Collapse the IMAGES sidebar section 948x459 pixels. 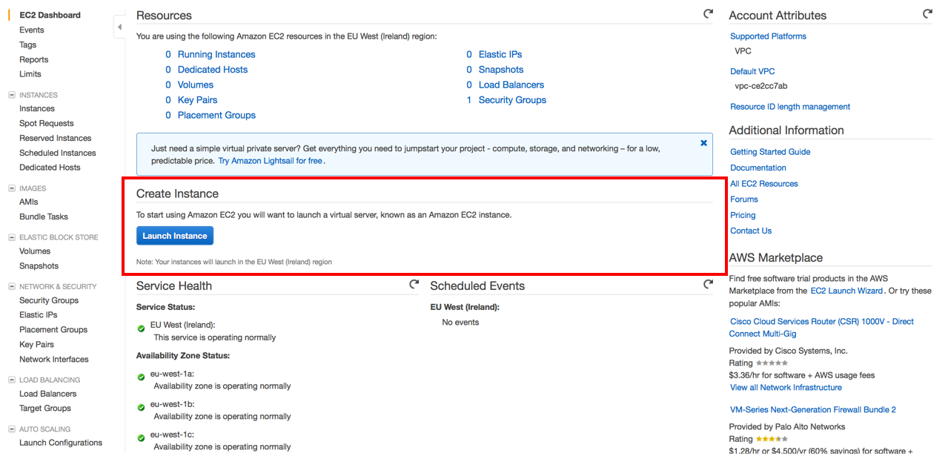pos(11,188)
